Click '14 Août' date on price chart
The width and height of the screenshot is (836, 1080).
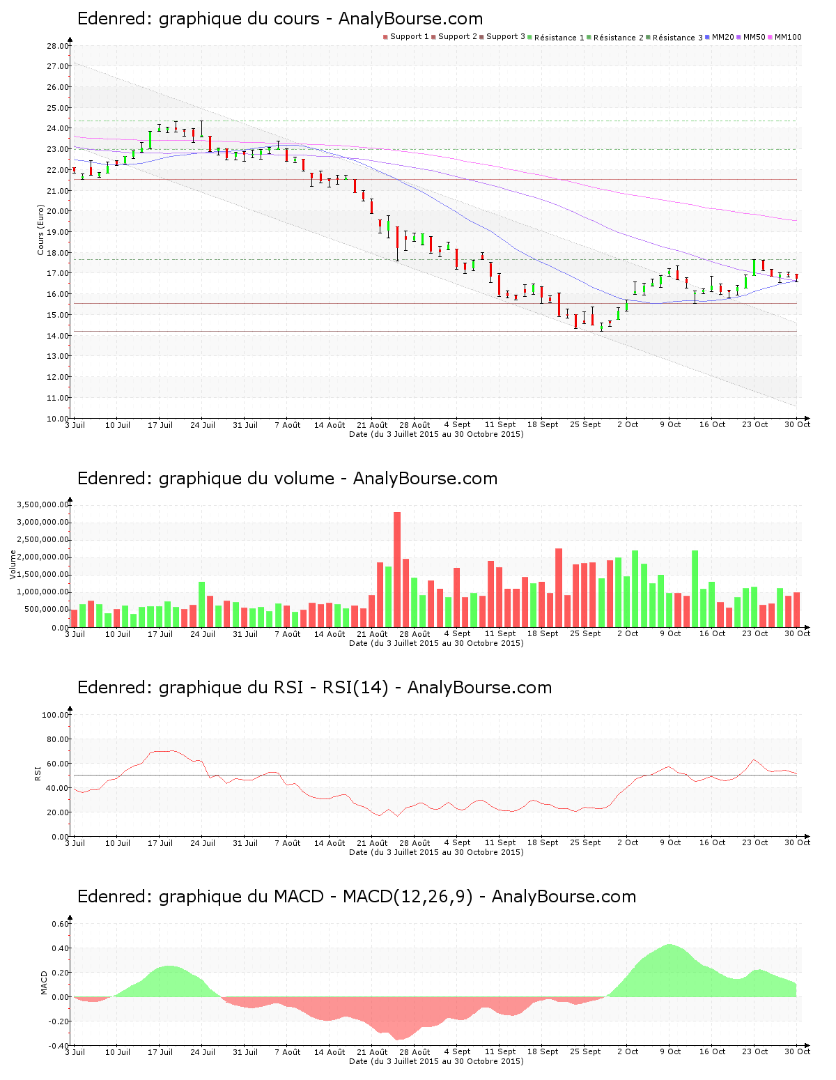(330, 425)
